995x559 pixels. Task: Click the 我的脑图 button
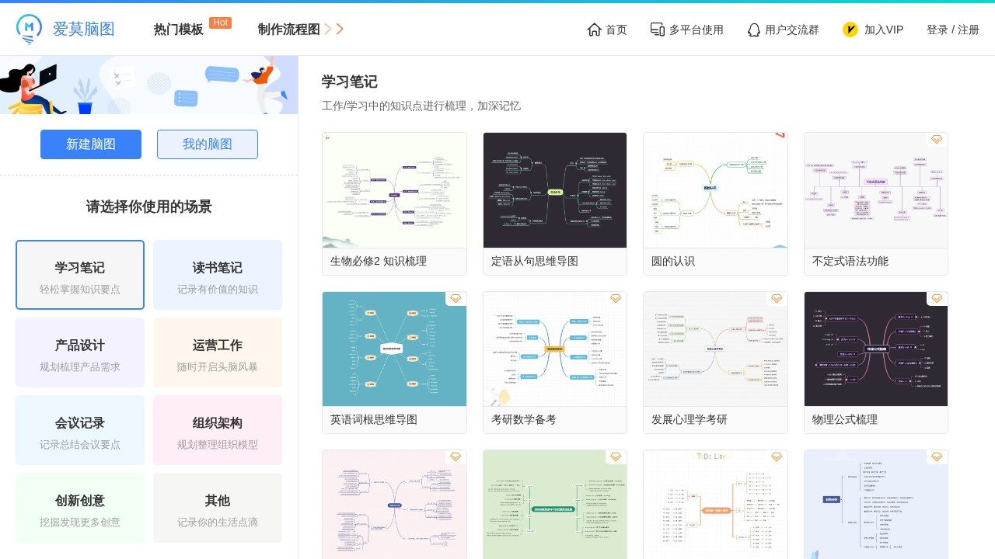pos(208,144)
